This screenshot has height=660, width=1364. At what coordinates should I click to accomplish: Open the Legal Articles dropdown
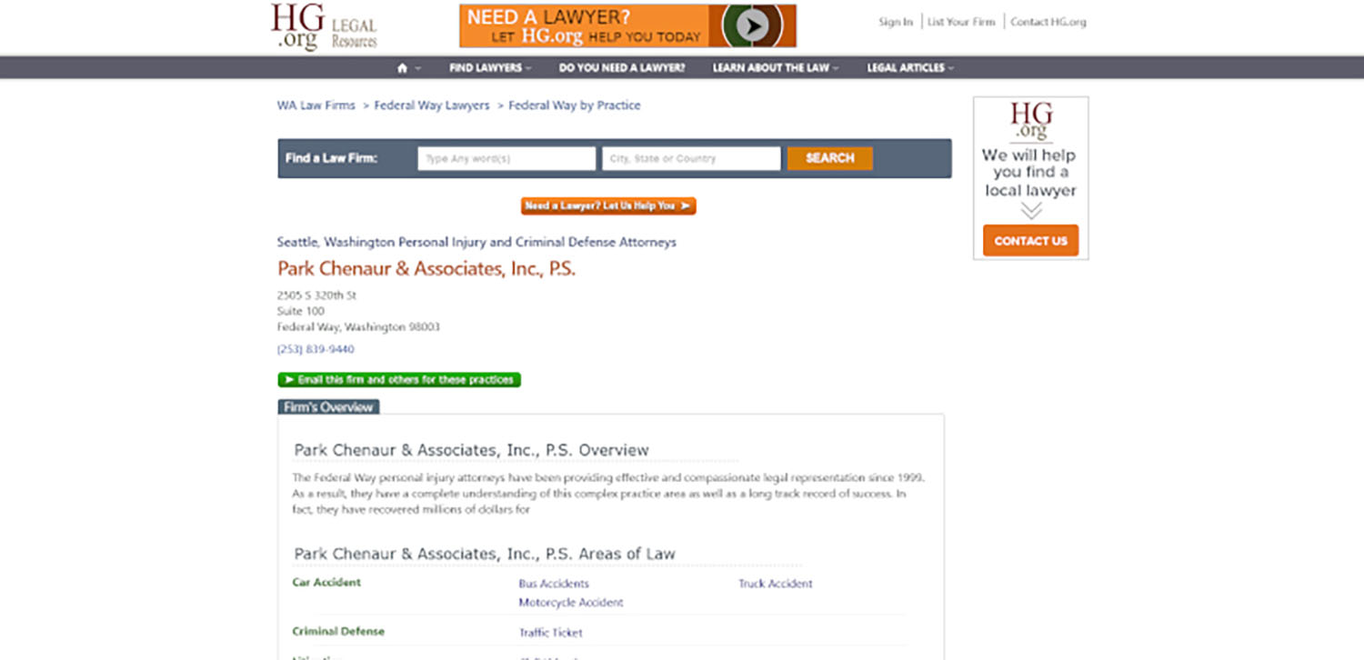(x=909, y=68)
